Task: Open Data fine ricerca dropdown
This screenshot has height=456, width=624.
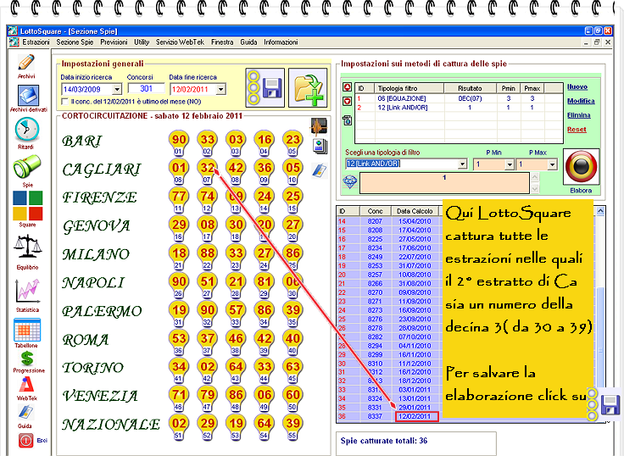Action: click(221, 89)
